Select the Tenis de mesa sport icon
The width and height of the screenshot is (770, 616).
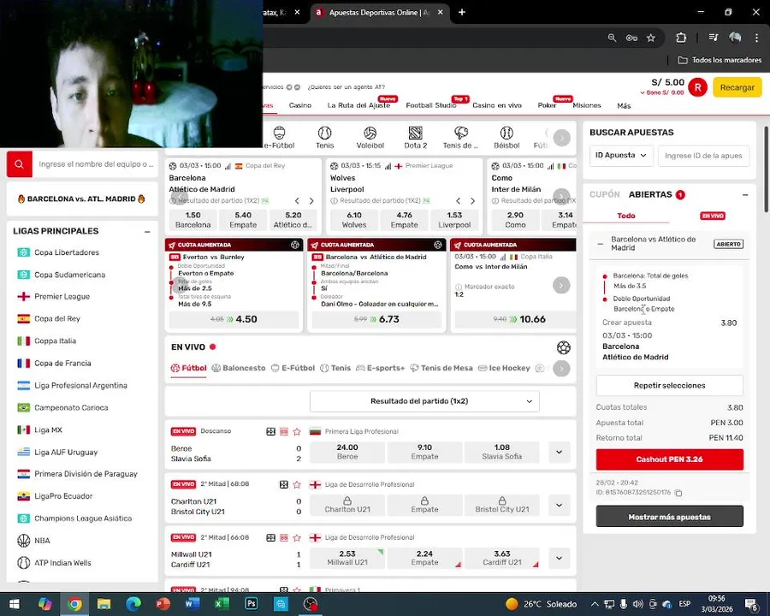(x=460, y=138)
